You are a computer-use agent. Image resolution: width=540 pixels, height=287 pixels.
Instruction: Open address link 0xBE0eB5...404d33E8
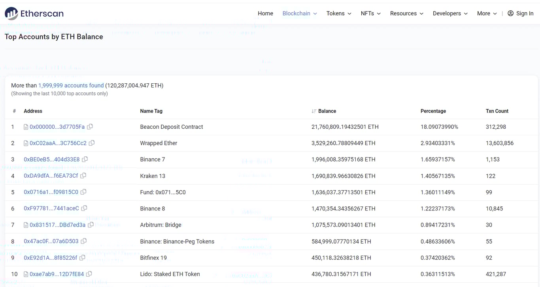pyautogui.click(x=51, y=159)
